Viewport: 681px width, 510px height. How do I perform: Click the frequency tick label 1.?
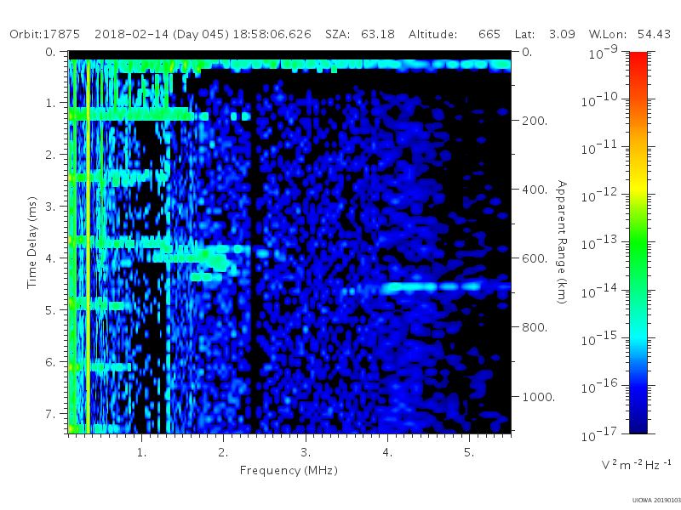pos(141,453)
